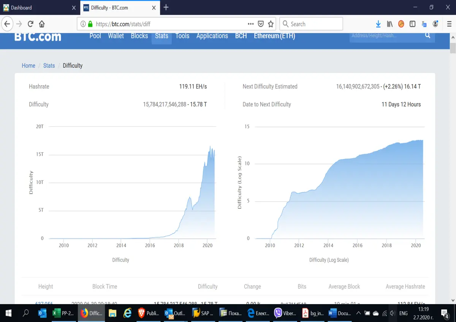Click the BTC.com logo
Image resolution: width=456 pixels, height=322 pixels.
coord(38,36)
